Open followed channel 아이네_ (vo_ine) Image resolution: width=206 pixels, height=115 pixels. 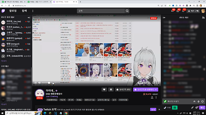(16, 22)
